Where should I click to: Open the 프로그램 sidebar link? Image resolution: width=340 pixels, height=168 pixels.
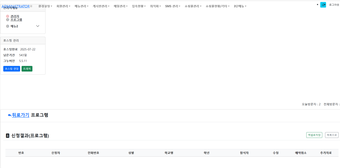(x=16, y=20)
